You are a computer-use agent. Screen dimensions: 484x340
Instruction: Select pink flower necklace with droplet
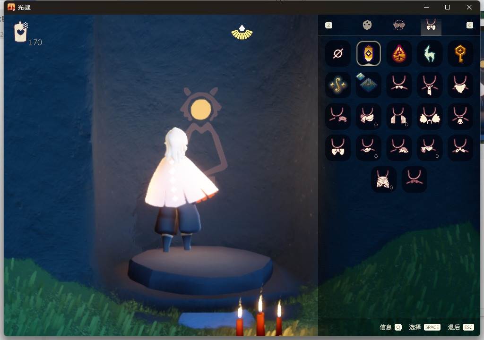tap(429, 148)
